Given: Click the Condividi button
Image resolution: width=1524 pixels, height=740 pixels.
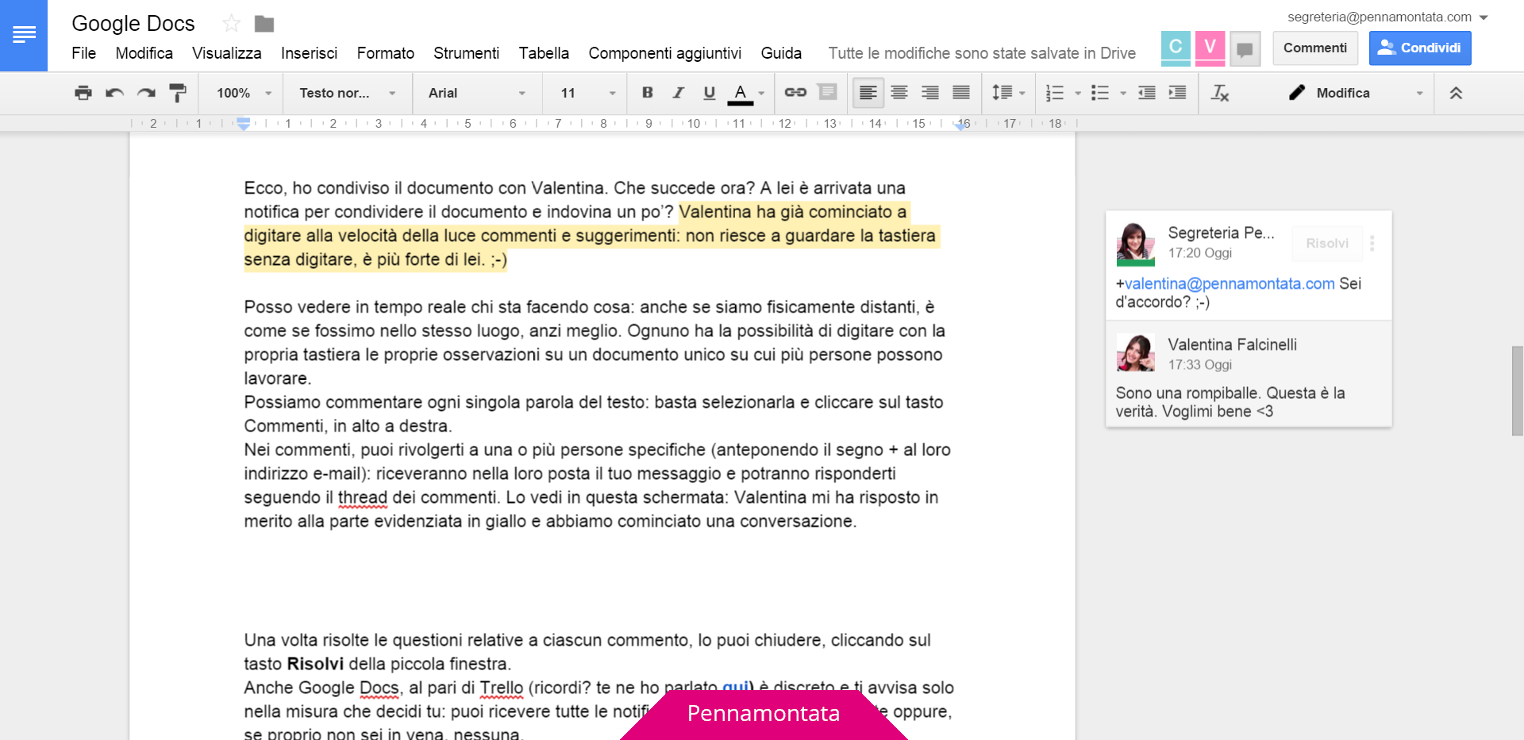Looking at the screenshot, I should point(1420,48).
